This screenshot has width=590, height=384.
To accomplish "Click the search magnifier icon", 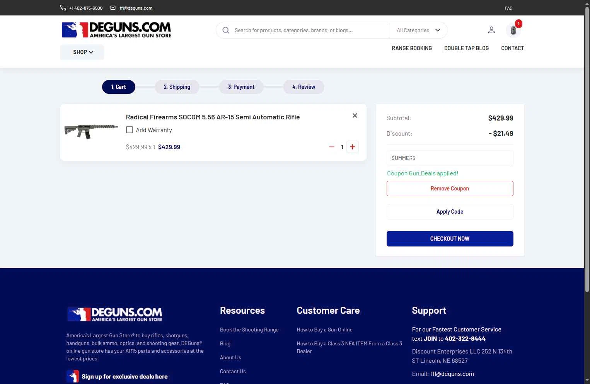I will click(226, 30).
